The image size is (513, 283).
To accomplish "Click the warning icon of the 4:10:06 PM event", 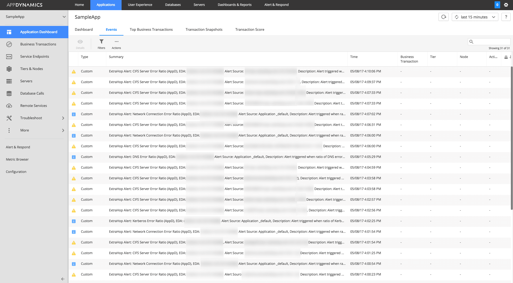I will [74, 72].
